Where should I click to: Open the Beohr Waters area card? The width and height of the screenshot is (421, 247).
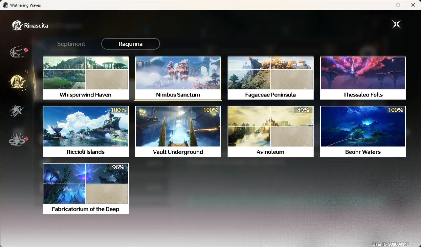click(363, 131)
